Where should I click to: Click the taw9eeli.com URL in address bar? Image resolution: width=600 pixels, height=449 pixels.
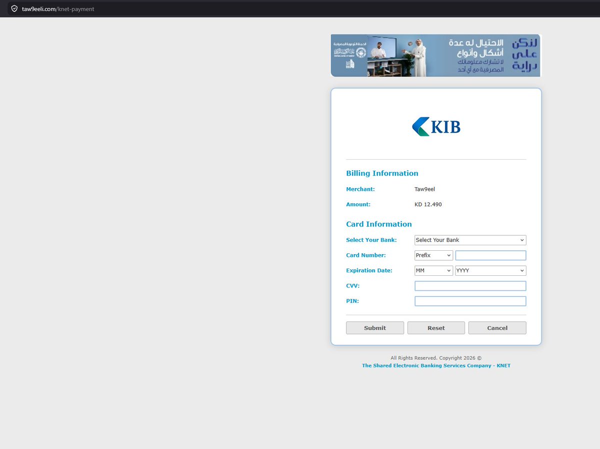58,9
